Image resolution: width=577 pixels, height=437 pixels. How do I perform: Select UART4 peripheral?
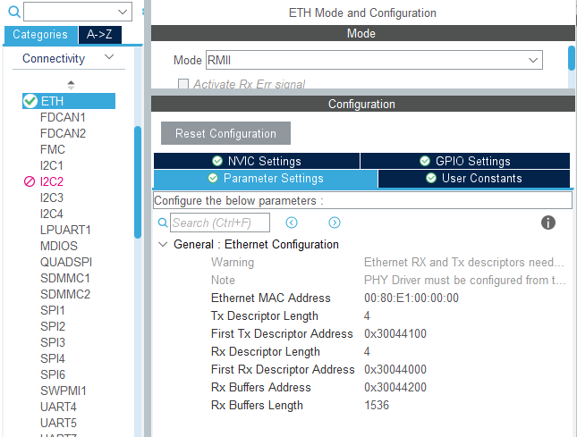tap(58, 408)
